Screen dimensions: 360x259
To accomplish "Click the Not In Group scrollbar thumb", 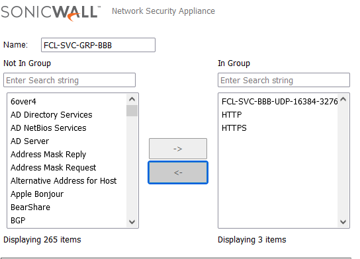I will [x=132, y=111].
